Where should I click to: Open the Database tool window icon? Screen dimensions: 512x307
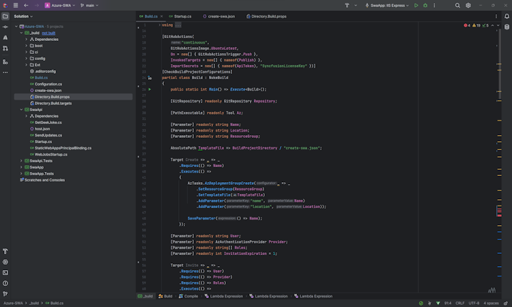click(x=506, y=27)
